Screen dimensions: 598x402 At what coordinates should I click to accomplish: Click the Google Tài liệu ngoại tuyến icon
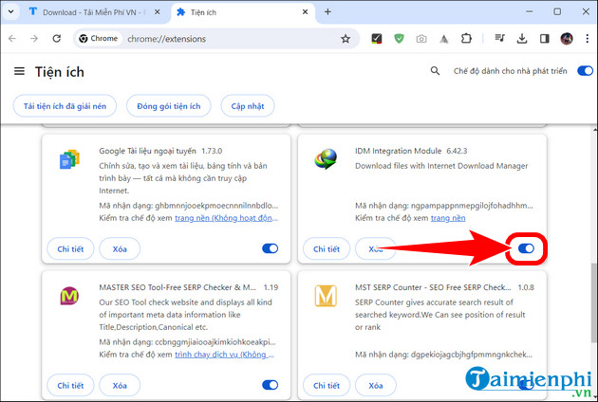69,159
